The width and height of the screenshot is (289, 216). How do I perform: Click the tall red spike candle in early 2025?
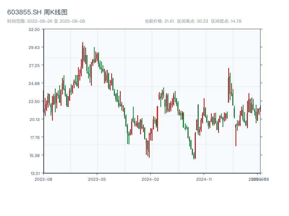pos(229,85)
